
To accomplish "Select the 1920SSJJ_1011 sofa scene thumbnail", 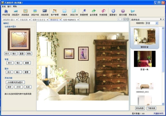I will point(144,86).
